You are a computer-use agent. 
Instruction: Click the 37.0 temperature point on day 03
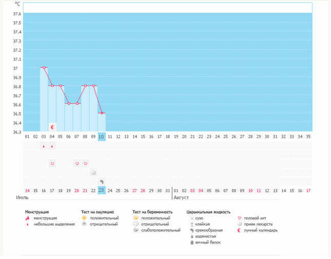[44, 68]
